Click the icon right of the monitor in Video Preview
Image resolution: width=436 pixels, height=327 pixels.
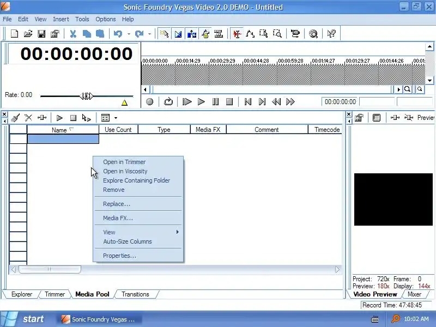(x=395, y=118)
